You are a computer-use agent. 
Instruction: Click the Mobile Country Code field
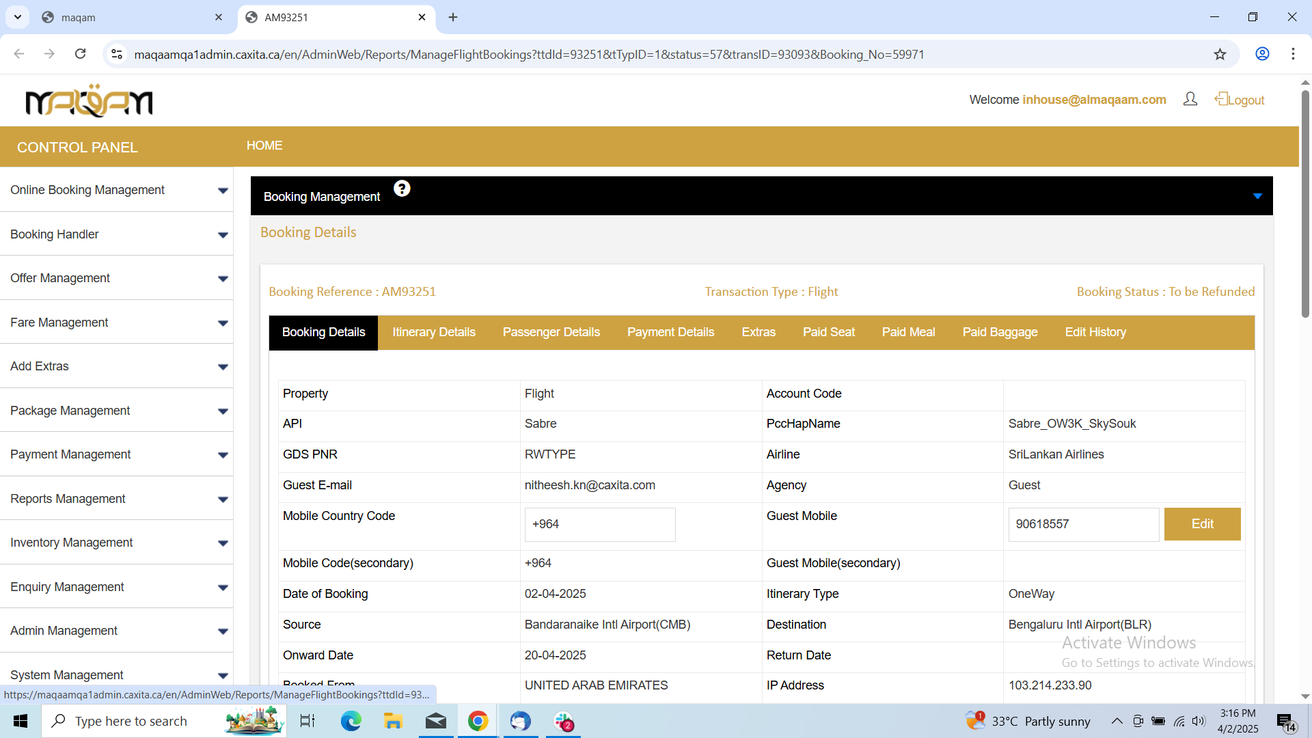point(599,524)
